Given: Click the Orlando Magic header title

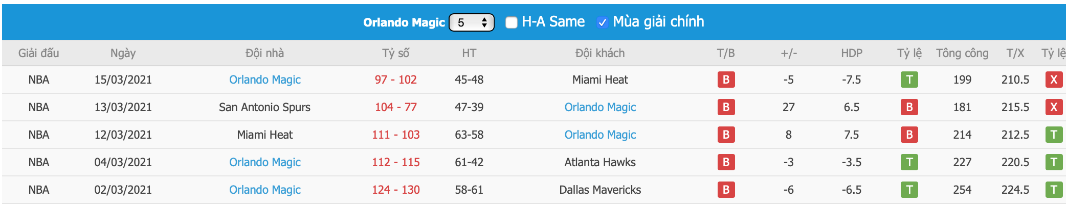Looking at the screenshot, I should coord(404,22).
